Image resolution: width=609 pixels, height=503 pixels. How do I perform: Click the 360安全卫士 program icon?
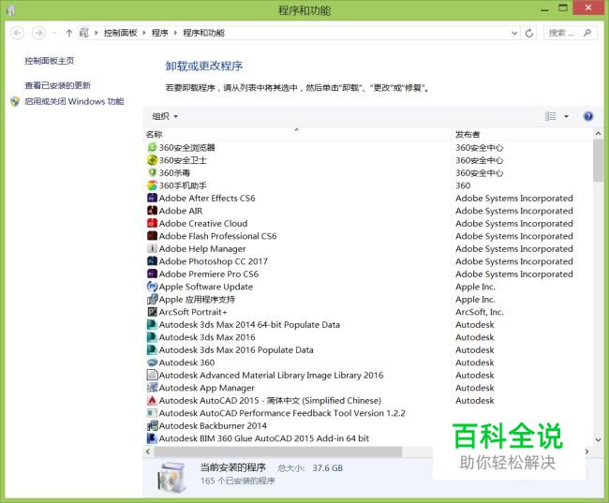pos(152,160)
